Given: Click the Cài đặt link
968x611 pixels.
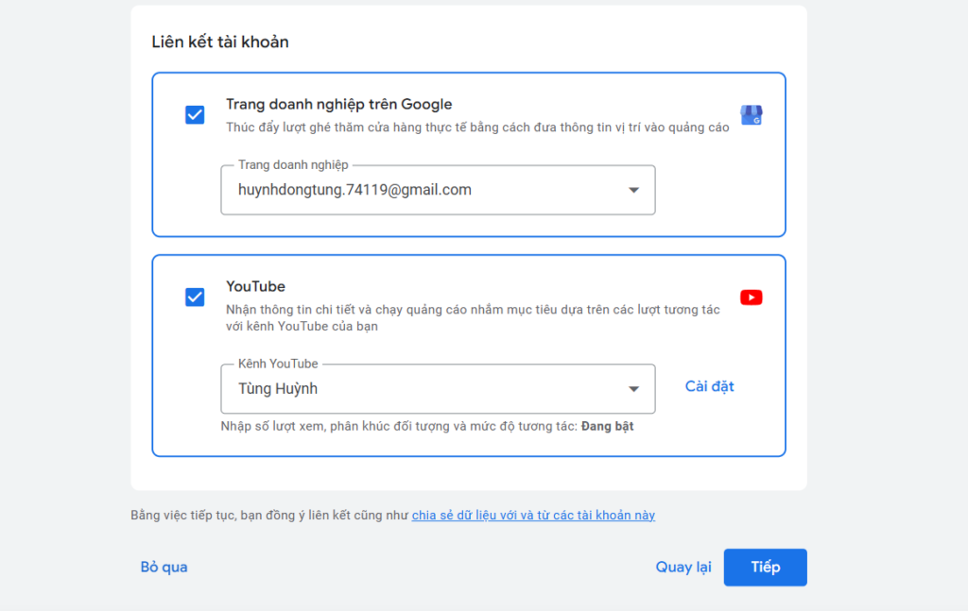Looking at the screenshot, I should [x=709, y=386].
